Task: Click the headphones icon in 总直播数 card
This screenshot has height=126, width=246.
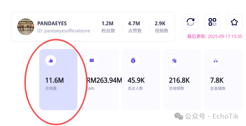Action: [x=216, y=60]
